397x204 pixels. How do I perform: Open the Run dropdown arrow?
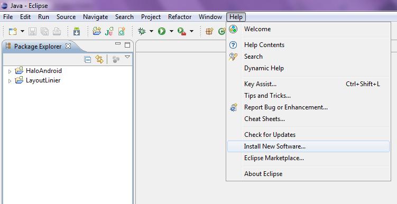[x=171, y=31]
